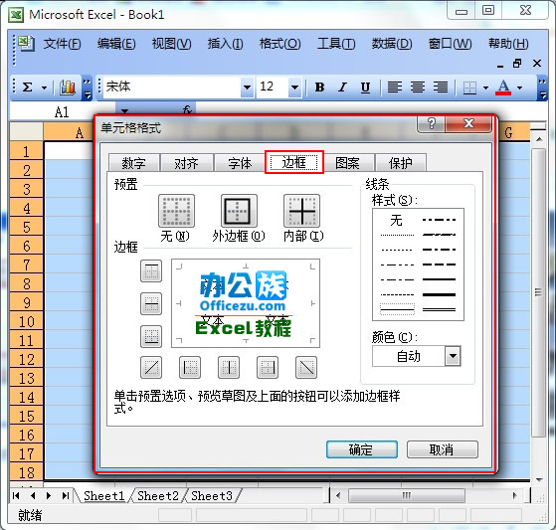
Task: Toggle diagonal down border button
Action: [x=306, y=367]
